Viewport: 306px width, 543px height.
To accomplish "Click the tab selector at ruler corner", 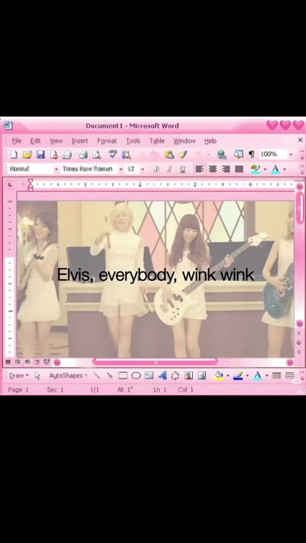I will coord(10,184).
